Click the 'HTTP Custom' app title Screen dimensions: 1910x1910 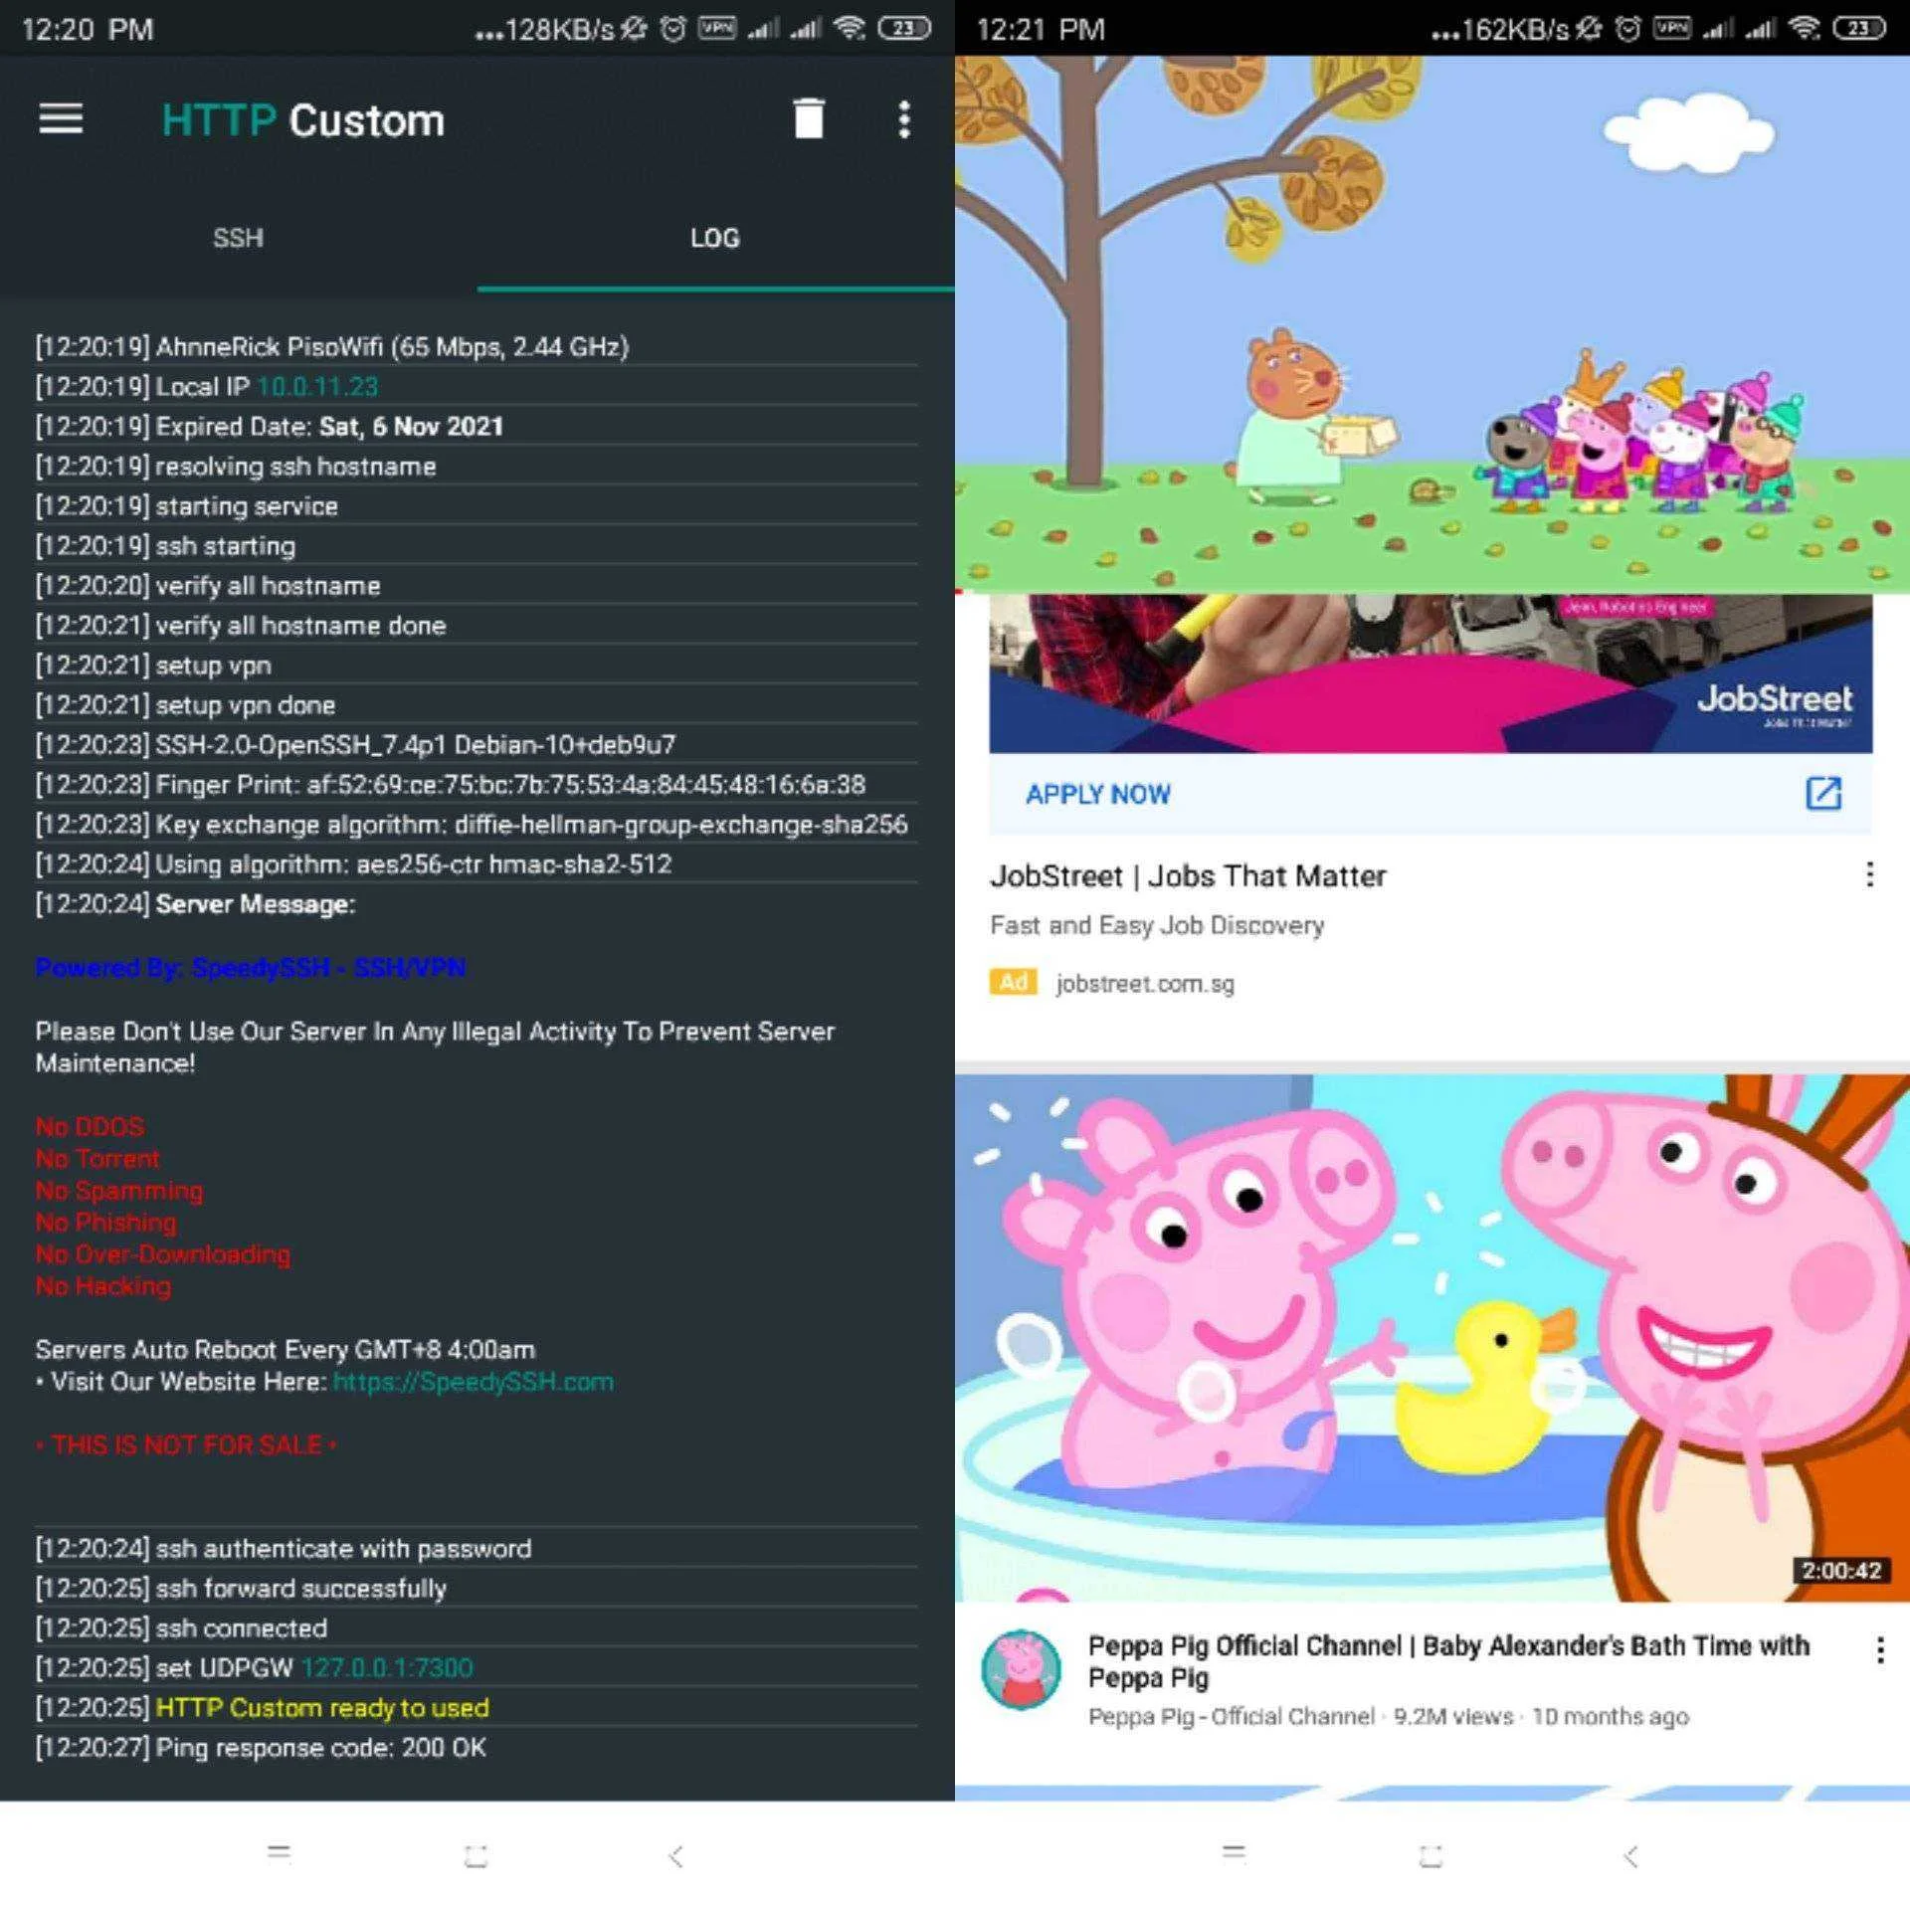[x=303, y=120]
